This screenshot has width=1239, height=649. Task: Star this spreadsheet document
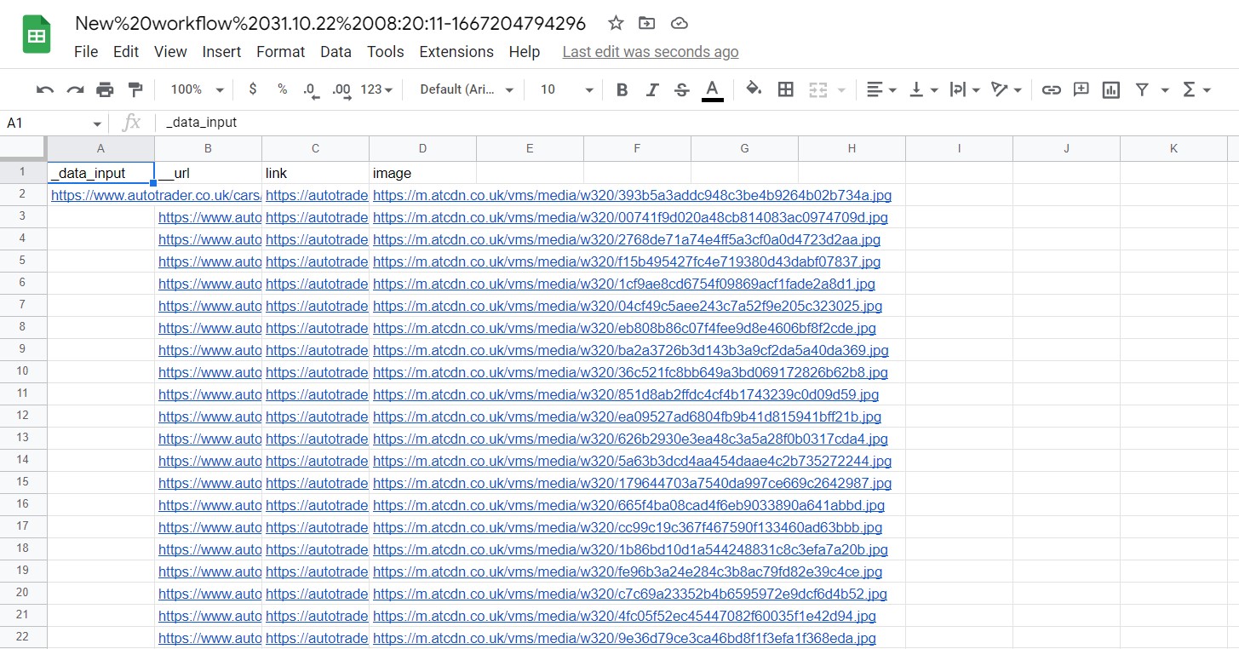[615, 23]
